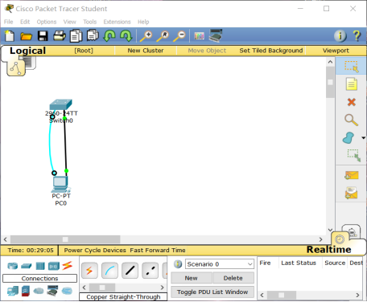
Task: Open help contents via question mark
Action: click(x=357, y=35)
